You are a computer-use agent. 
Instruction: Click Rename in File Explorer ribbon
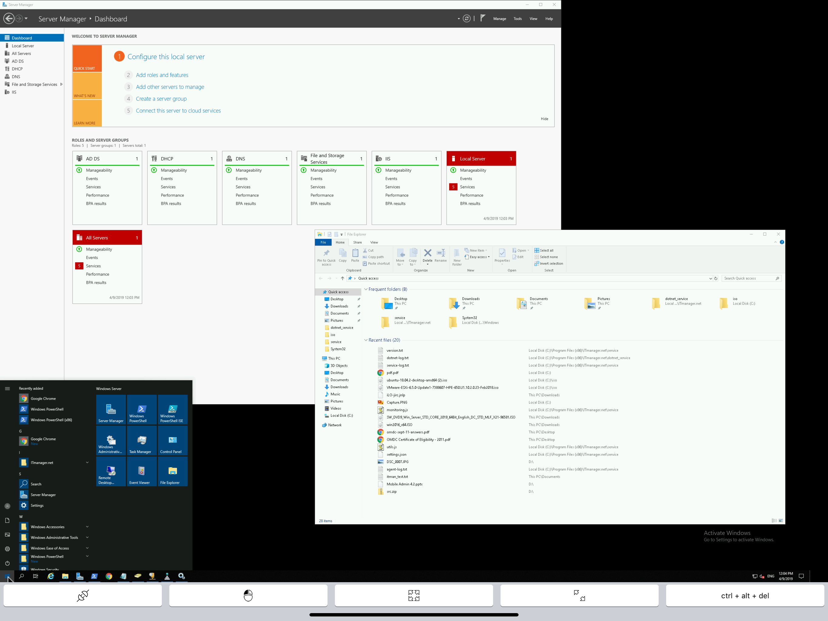pos(441,255)
